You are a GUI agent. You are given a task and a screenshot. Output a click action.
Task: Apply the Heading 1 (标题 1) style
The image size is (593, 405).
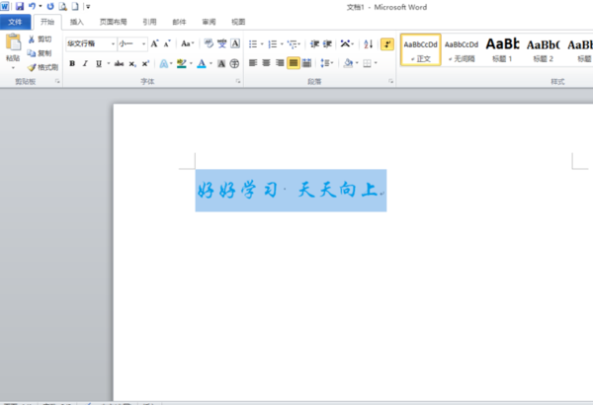coord(500,49)
